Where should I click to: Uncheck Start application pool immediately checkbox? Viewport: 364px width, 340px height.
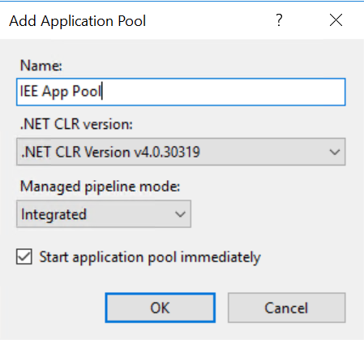[24, 256]
